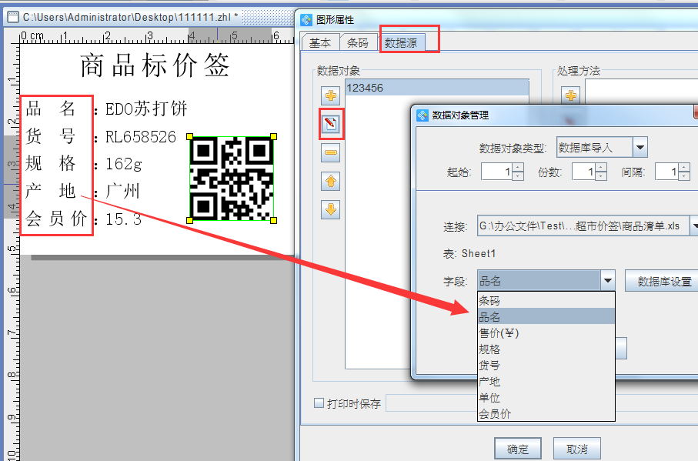This screenshot has width=698, height=461.
Task: Select the pencil edit icon beside data object list
Action: point(330,124)
